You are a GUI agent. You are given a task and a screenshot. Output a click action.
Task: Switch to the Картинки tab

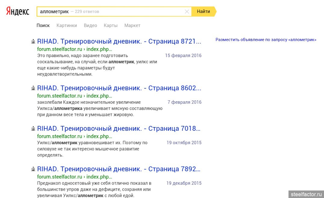pyautogui.click(x=67, y=26)
